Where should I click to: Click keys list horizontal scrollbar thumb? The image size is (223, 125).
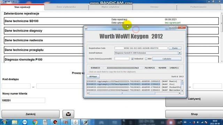(122, 93)
